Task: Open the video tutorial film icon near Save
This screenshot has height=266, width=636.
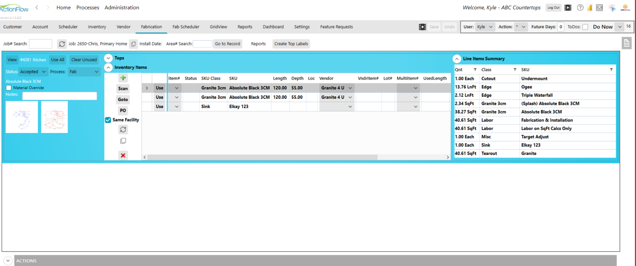Action: click(x=422, y=27)
